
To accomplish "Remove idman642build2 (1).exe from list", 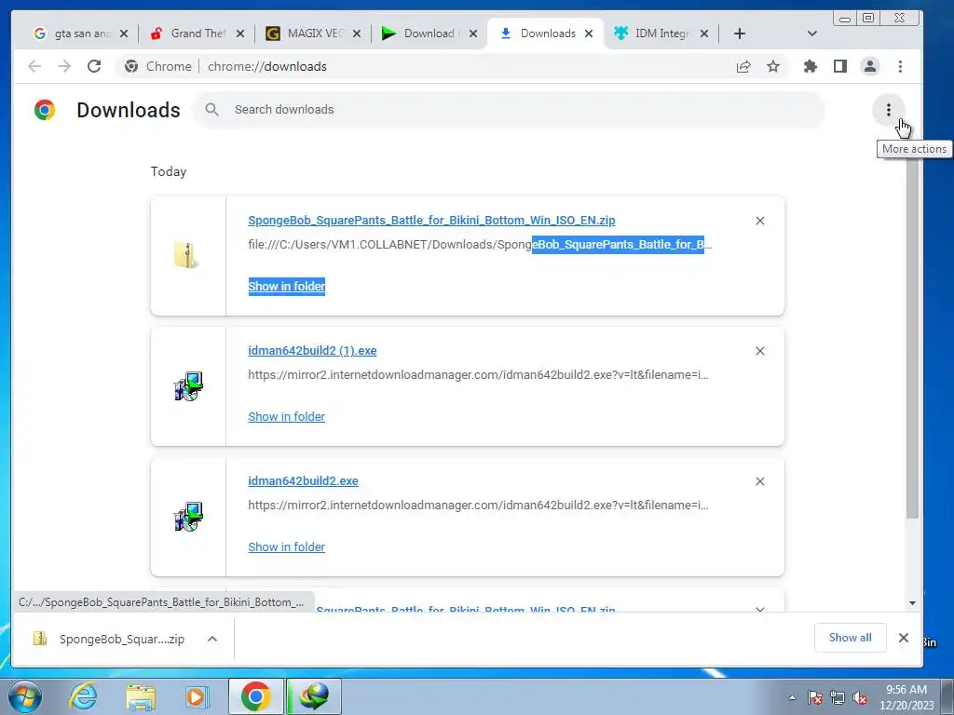I will [760, 351].
